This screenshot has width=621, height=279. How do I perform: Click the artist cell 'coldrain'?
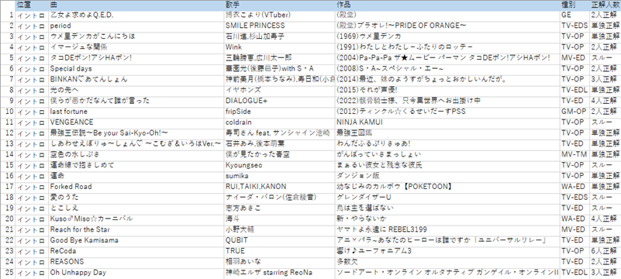tap(280, 122)
